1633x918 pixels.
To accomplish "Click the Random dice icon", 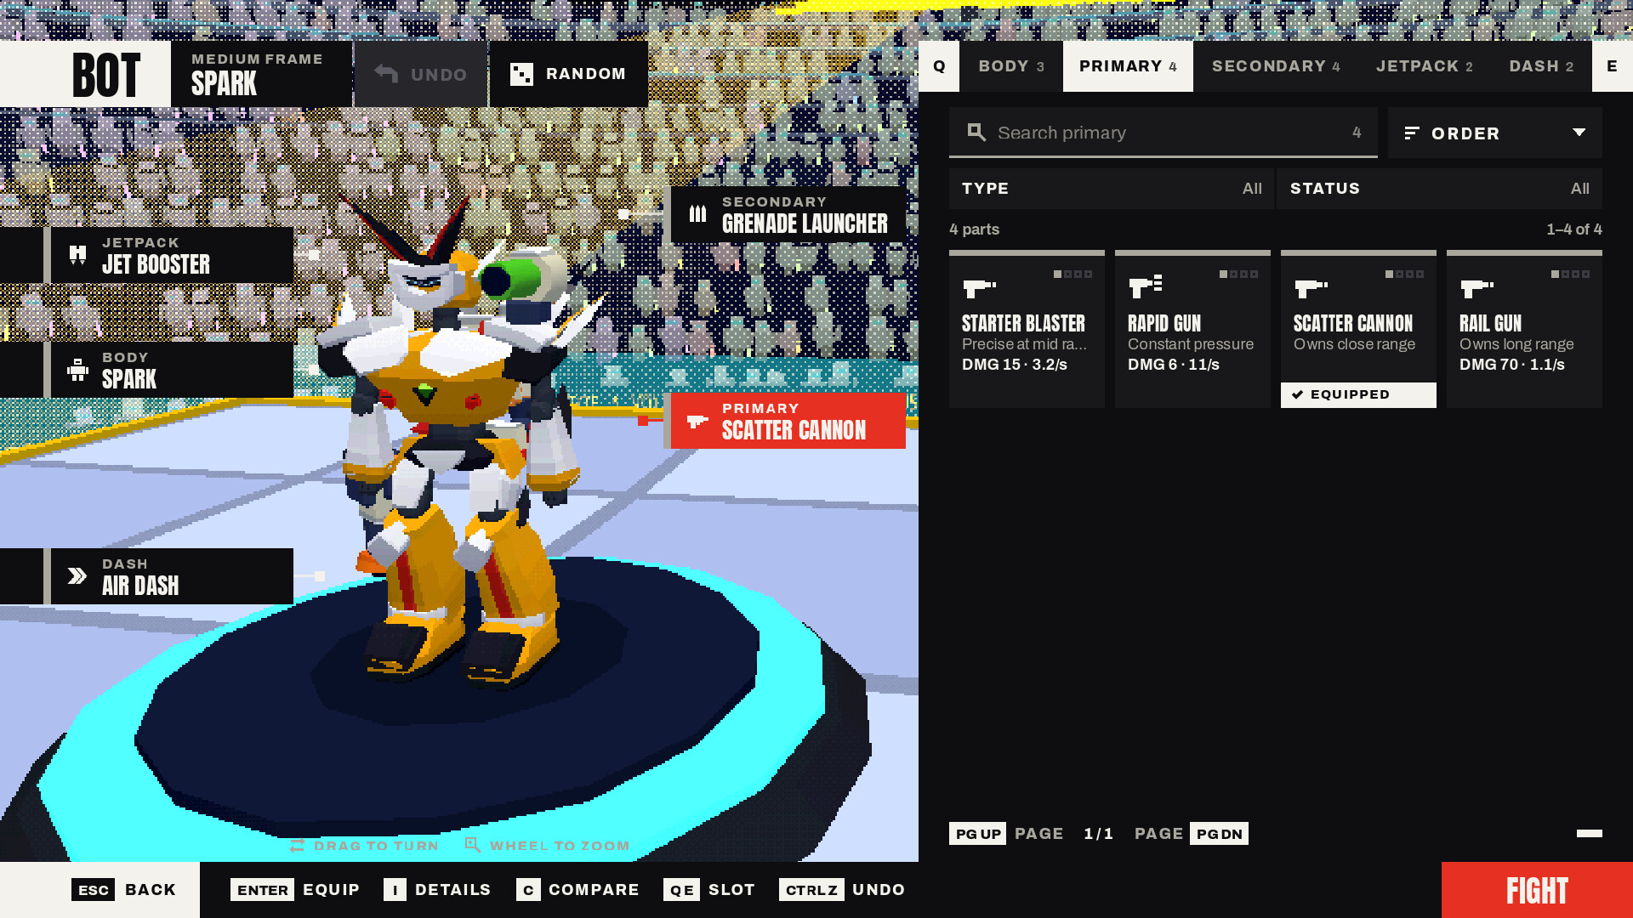I will coord(521,74).
